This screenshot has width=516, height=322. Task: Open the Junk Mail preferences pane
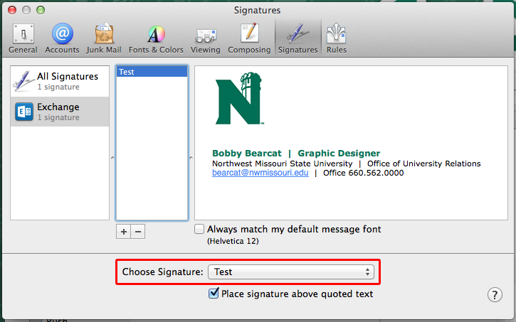coord(104,38)
